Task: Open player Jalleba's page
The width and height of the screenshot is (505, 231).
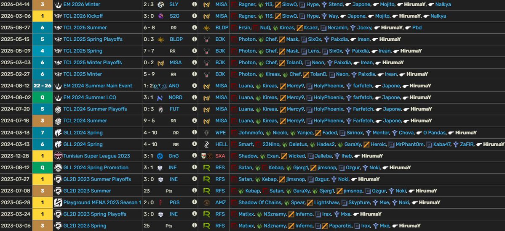Action: [322, 156]
